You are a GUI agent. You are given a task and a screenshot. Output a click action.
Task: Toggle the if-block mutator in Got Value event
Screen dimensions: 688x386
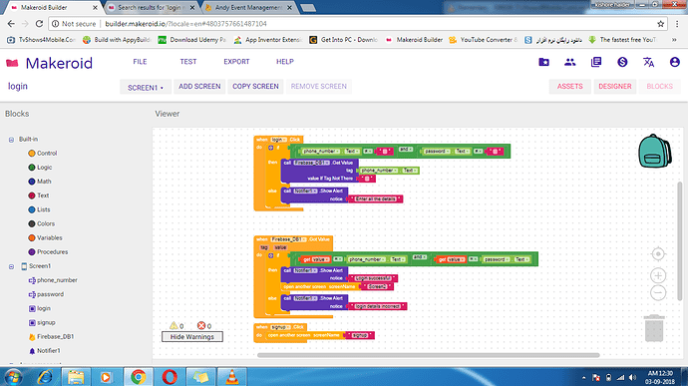click(271, 255)
